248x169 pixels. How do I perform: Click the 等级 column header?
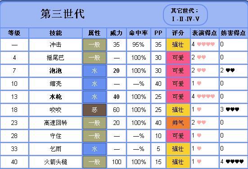(x=14, y=33)
